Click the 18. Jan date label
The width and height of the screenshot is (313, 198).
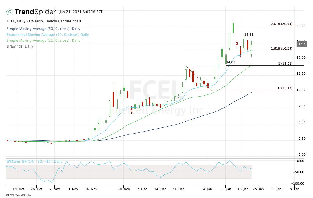point(243,189)
